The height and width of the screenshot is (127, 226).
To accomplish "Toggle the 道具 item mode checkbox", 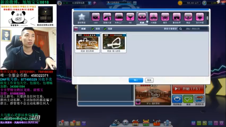I will 93,29.
